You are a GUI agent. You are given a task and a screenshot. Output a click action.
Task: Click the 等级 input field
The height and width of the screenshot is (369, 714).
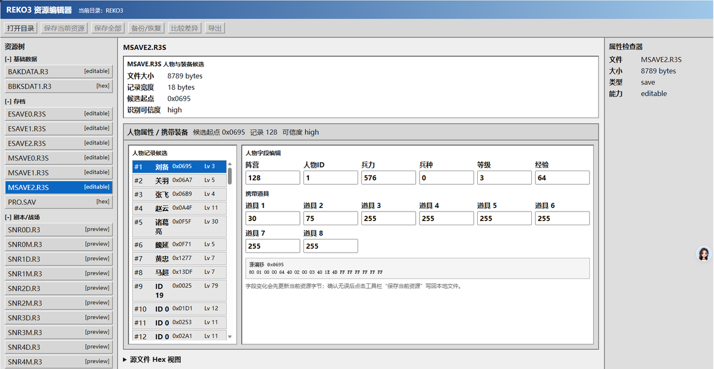505,178
